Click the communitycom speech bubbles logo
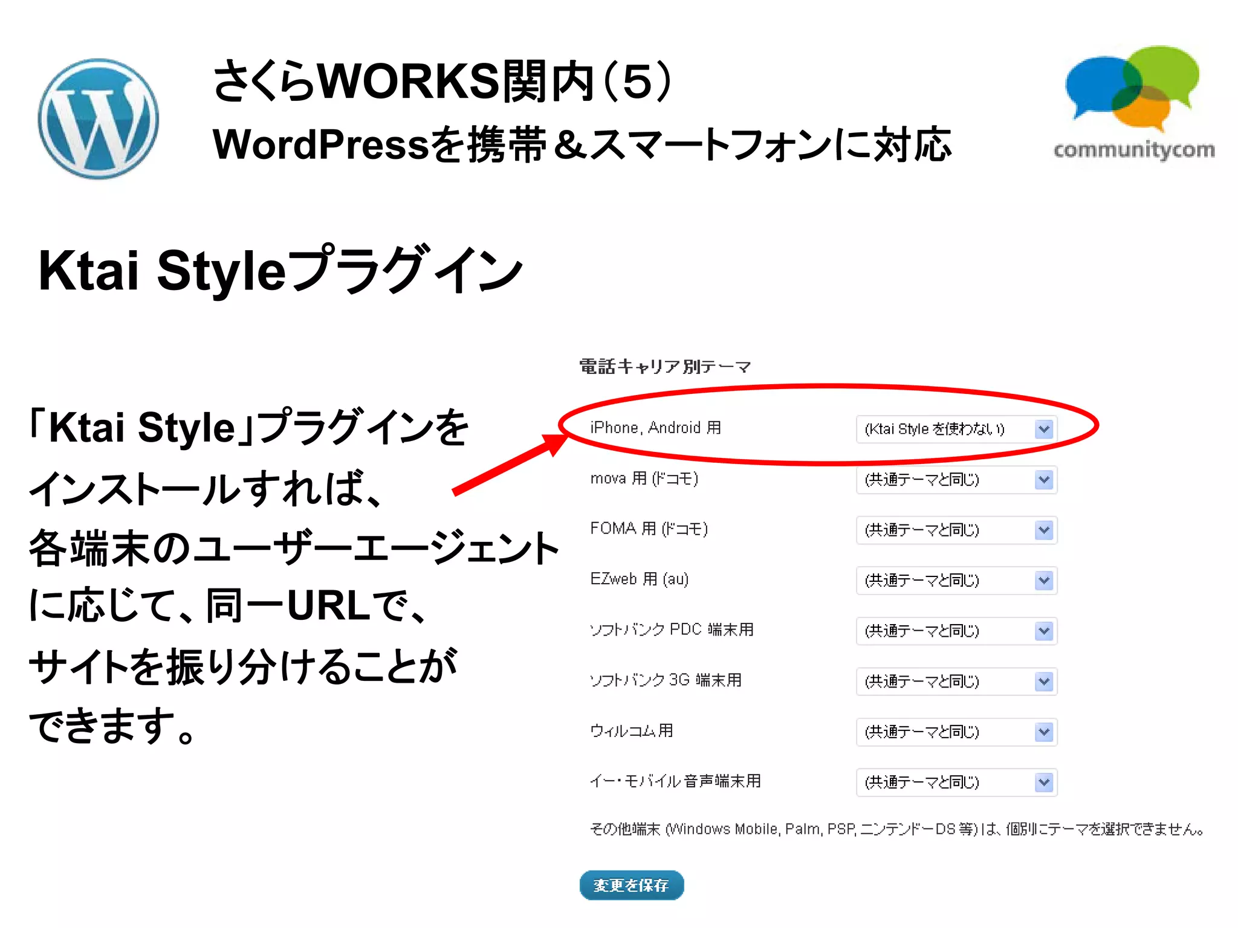The image size is (1238, 928). pyautogui.click(x=1132, y=89)
